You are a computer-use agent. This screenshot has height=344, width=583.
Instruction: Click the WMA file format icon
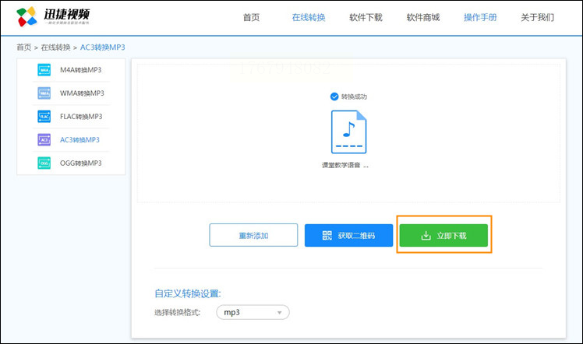click(x=44, y=93)
